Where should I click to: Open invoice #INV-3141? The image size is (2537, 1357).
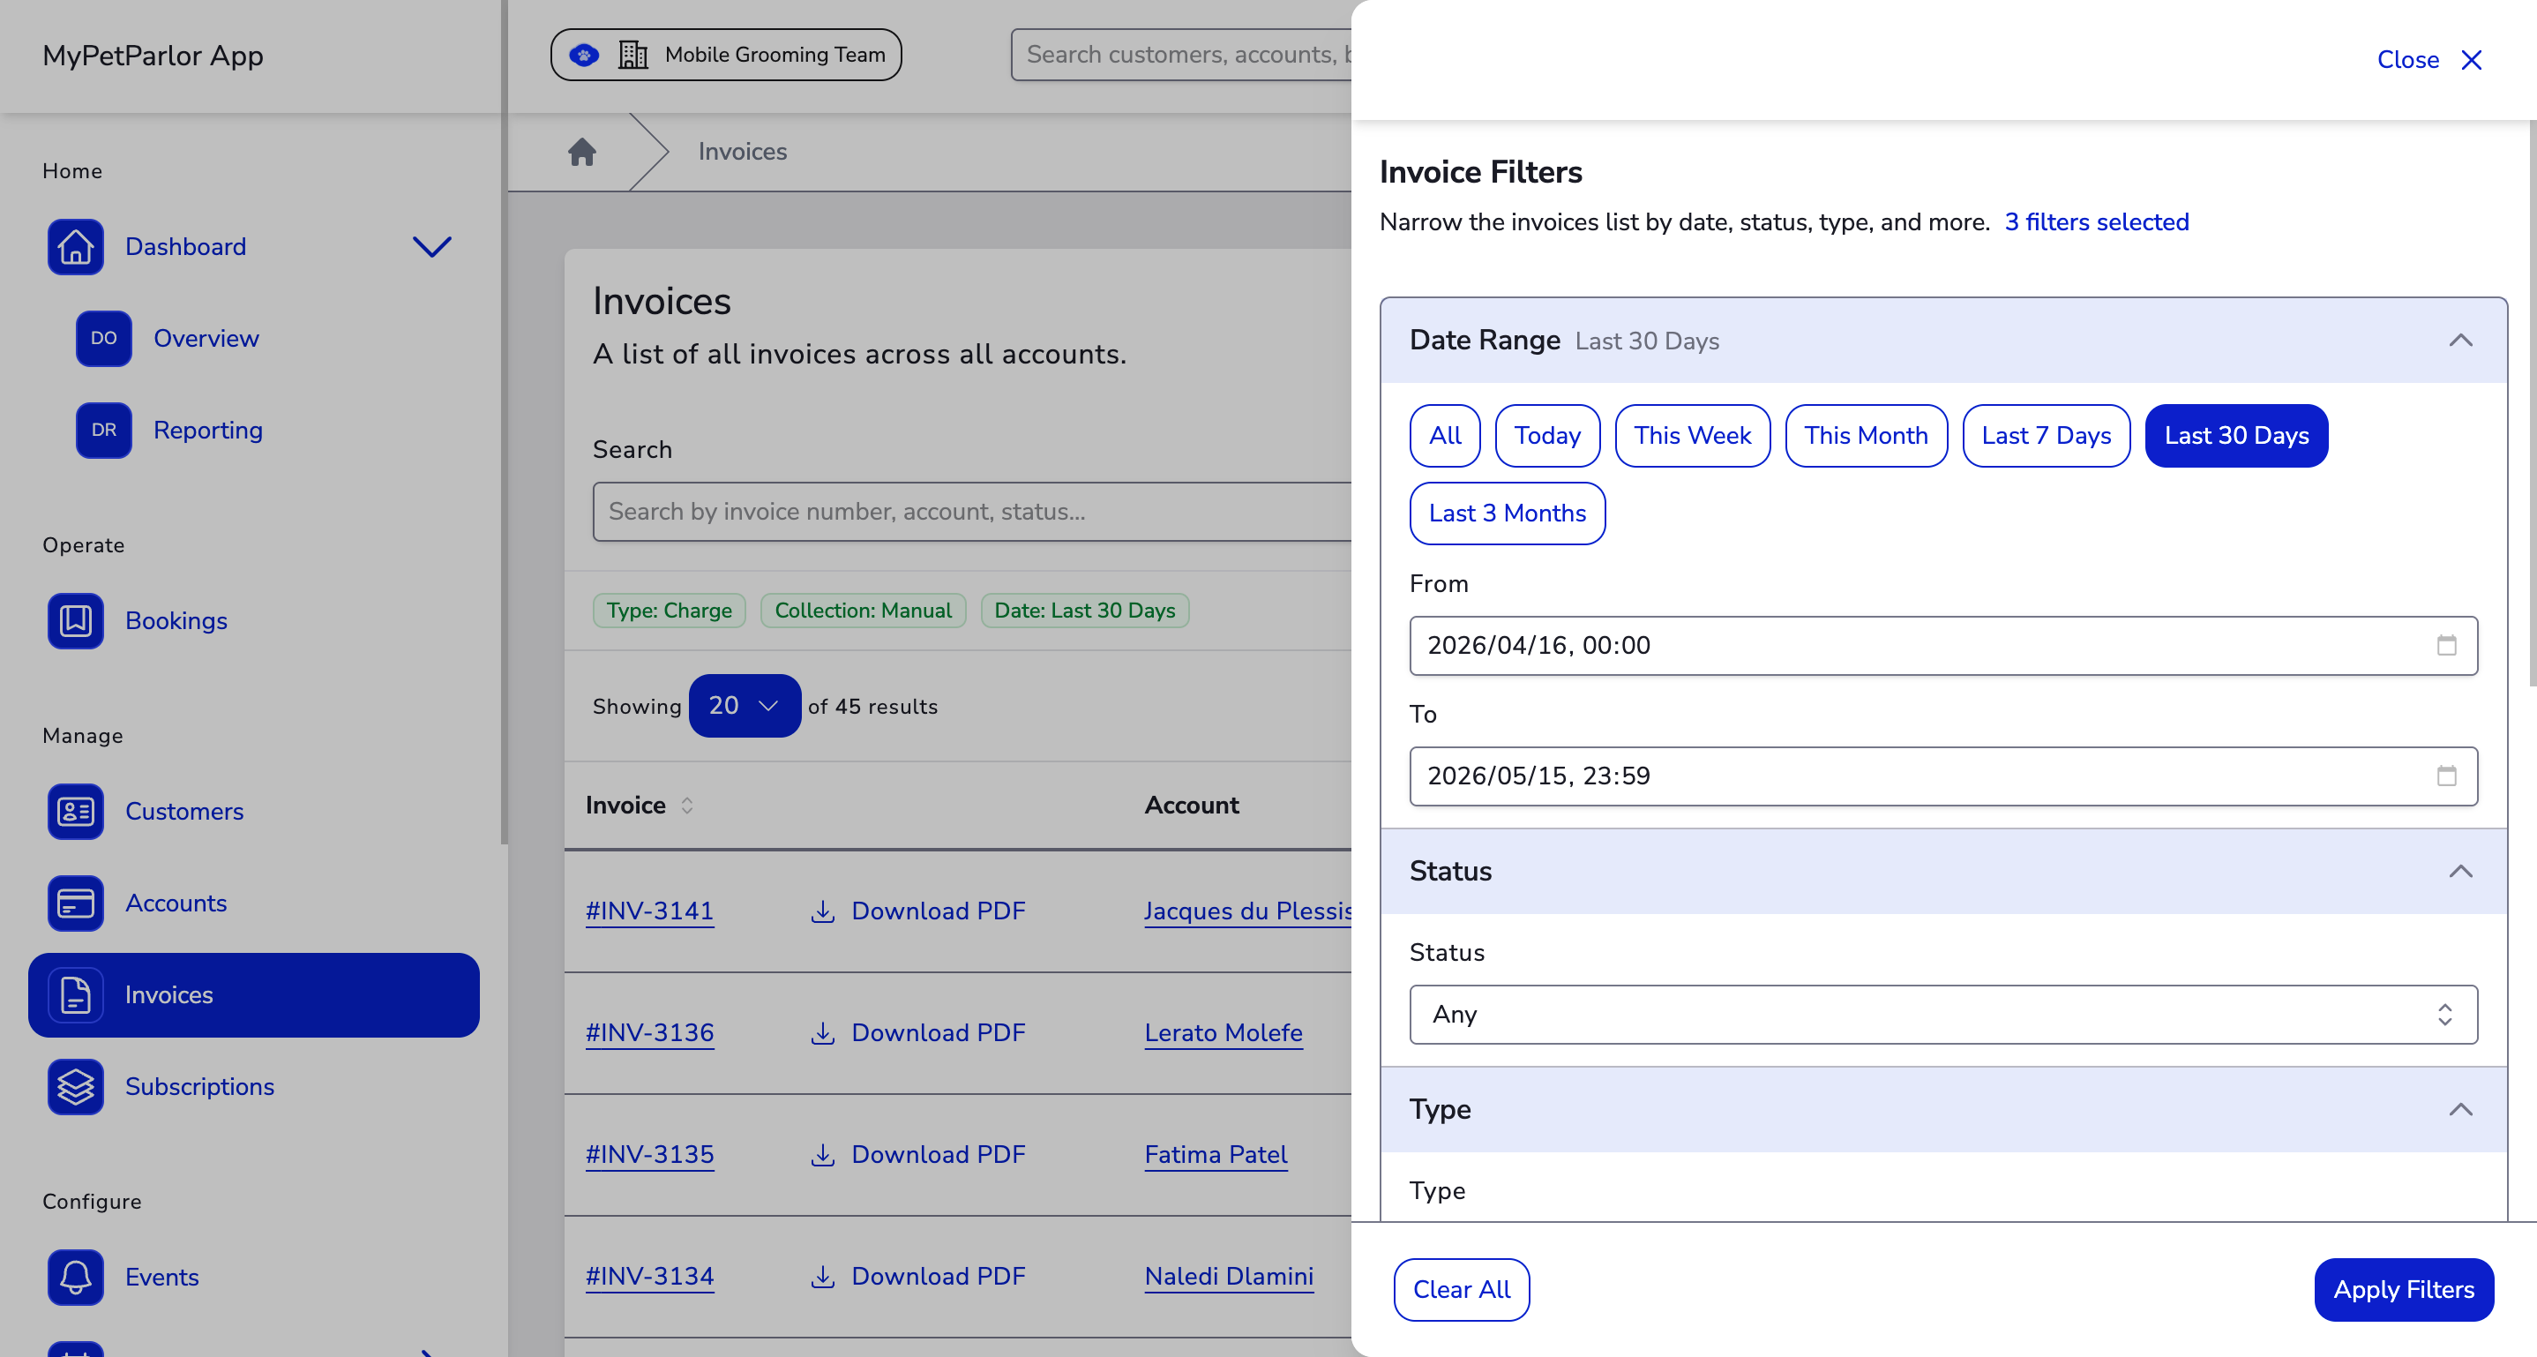point(649,911)
